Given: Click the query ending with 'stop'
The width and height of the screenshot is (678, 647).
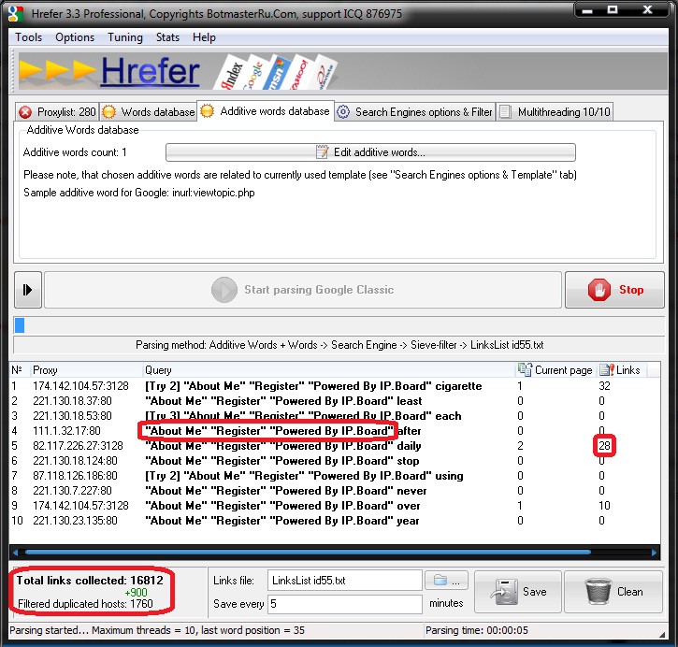Looking at the screenshot, I should pos(282,461).
